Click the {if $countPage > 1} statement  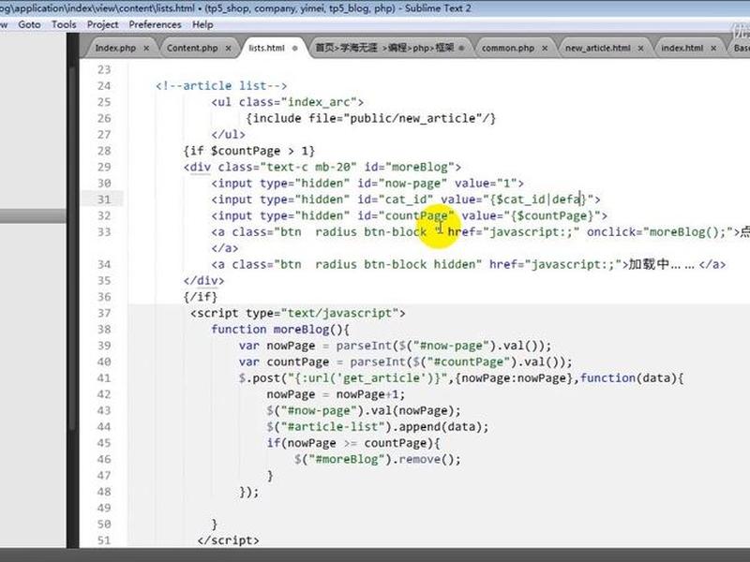point(248,151)
